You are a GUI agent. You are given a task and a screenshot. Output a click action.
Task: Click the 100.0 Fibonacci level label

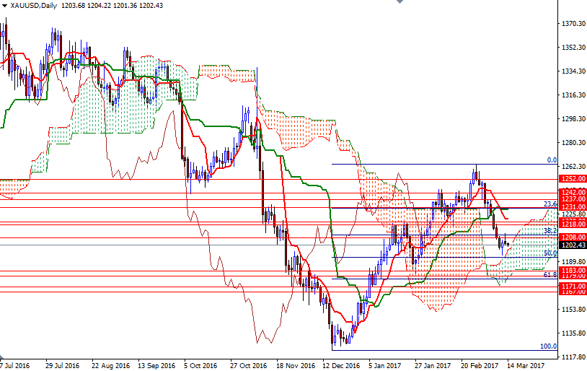tap(549, 346)
